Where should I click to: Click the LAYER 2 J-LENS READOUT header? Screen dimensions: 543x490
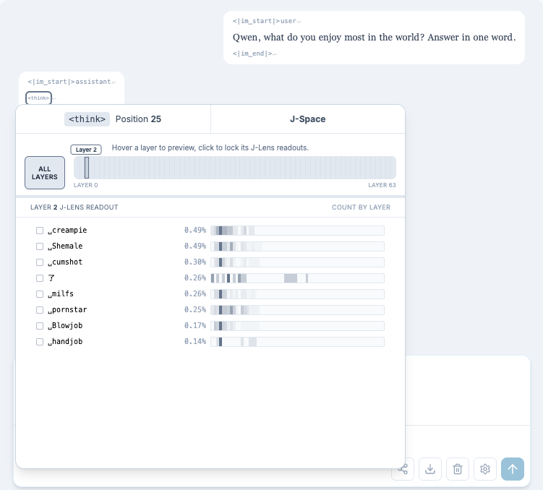[74, 207]
